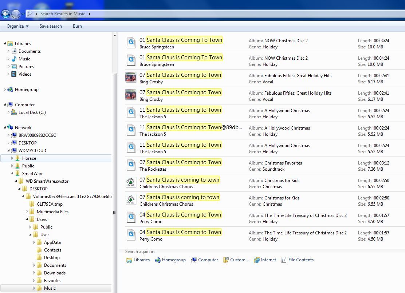Select the Contacts folder in tree
The height and width of the screenshot is (293, 405).
click(52, 250)
